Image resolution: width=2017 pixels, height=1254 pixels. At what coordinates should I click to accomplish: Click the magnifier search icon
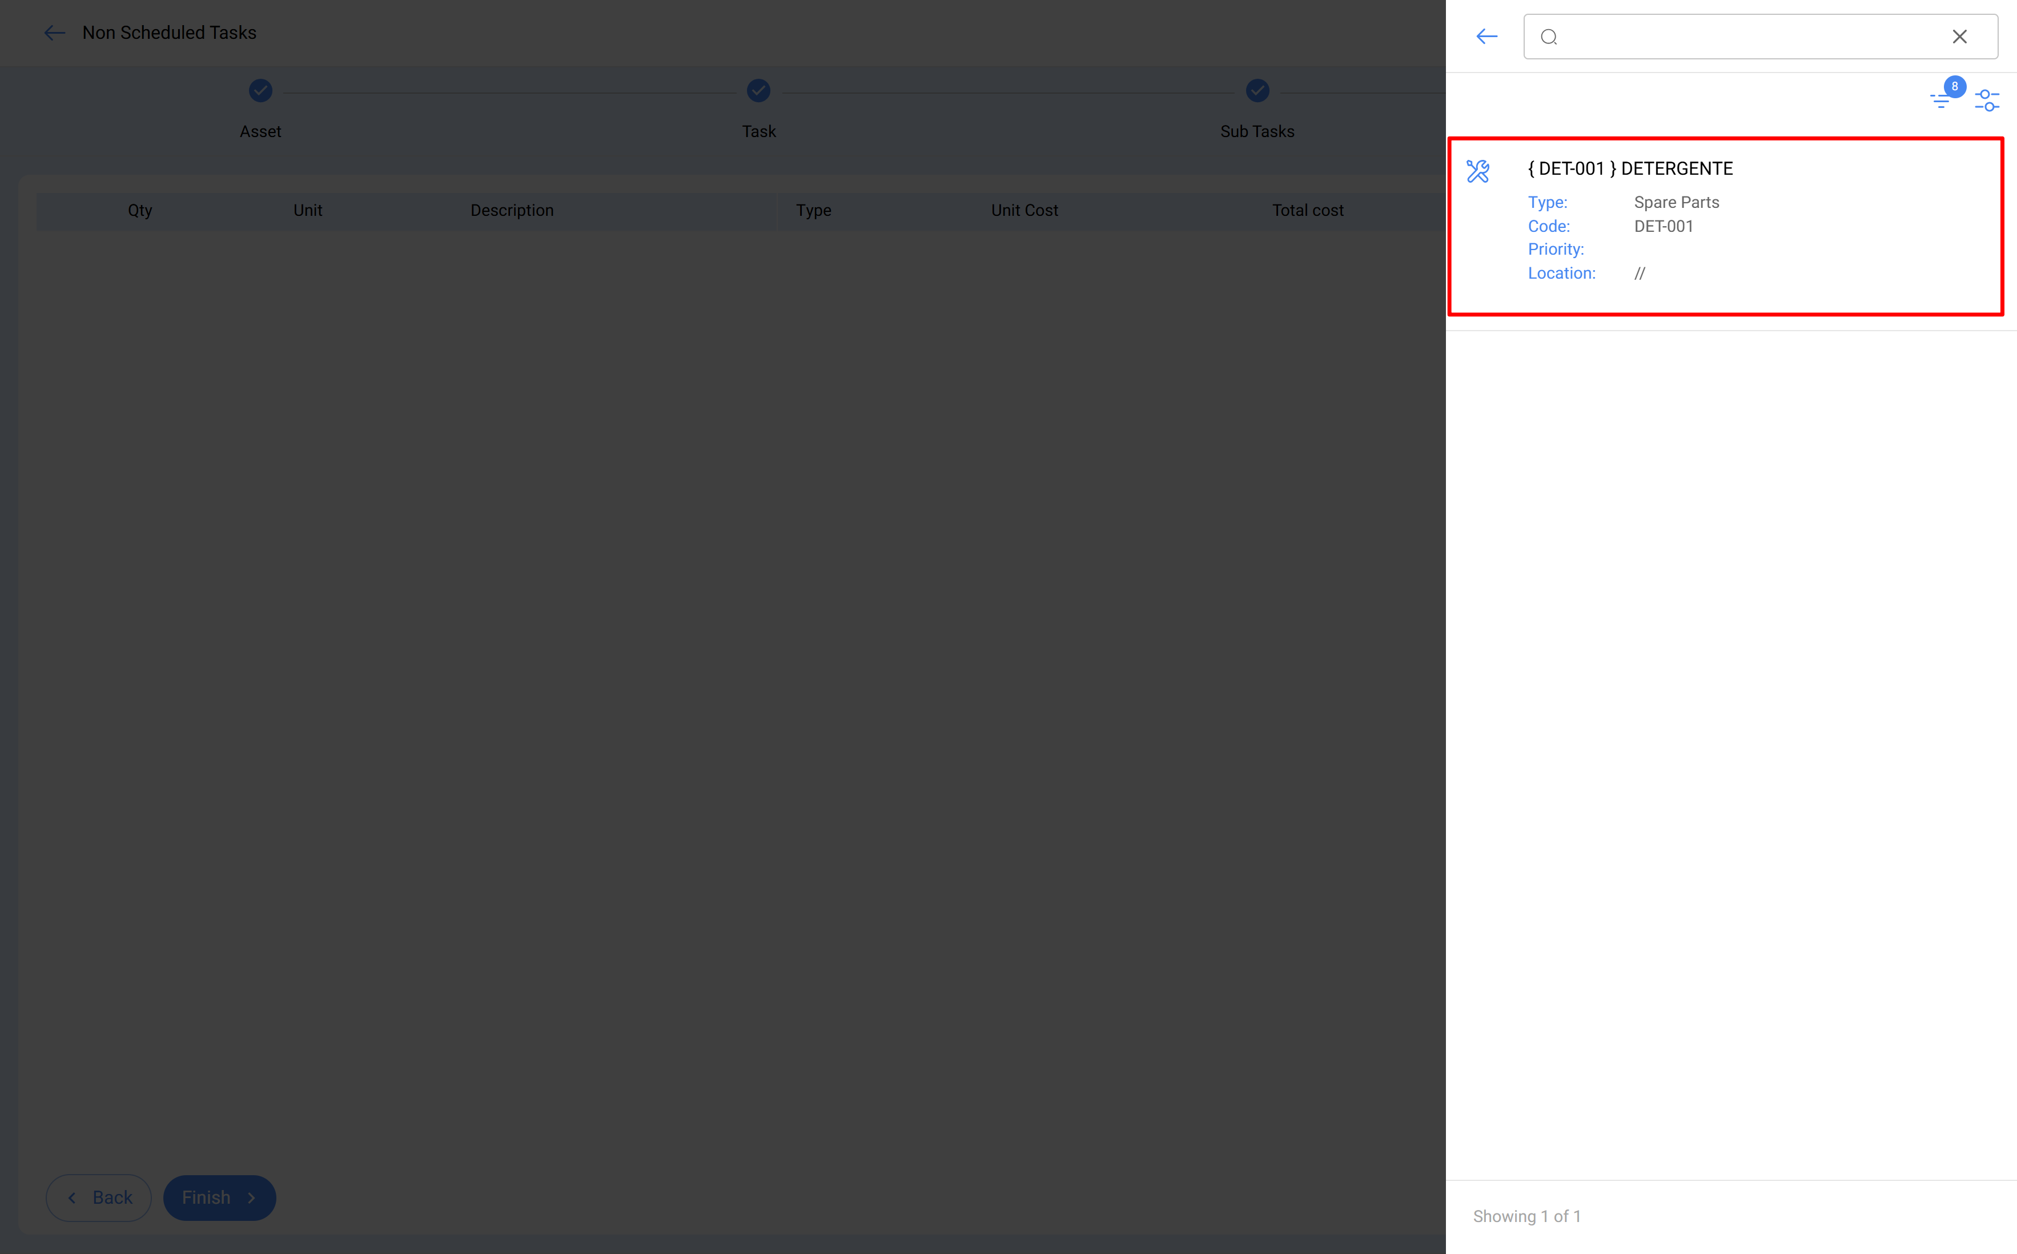(1548, 37)
